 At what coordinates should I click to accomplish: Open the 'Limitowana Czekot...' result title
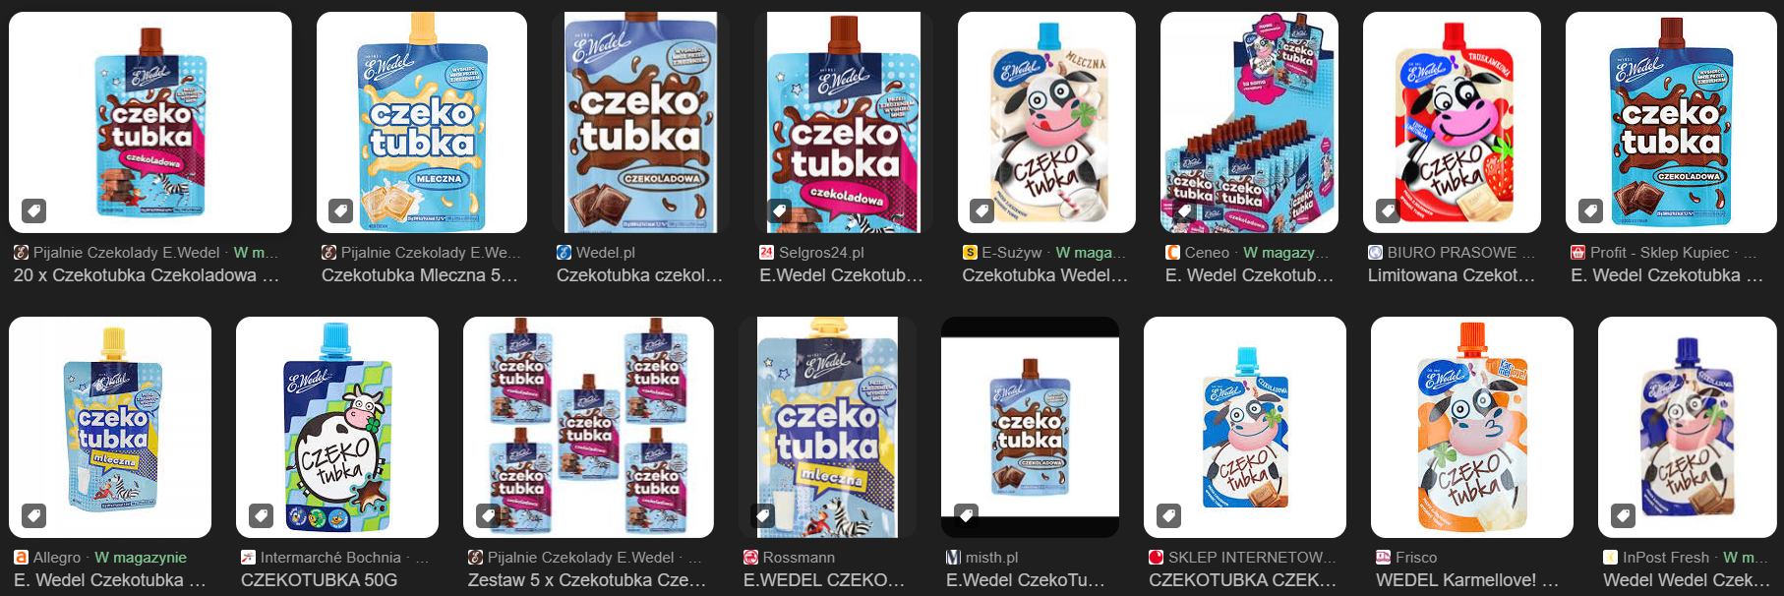point(1452,275)
